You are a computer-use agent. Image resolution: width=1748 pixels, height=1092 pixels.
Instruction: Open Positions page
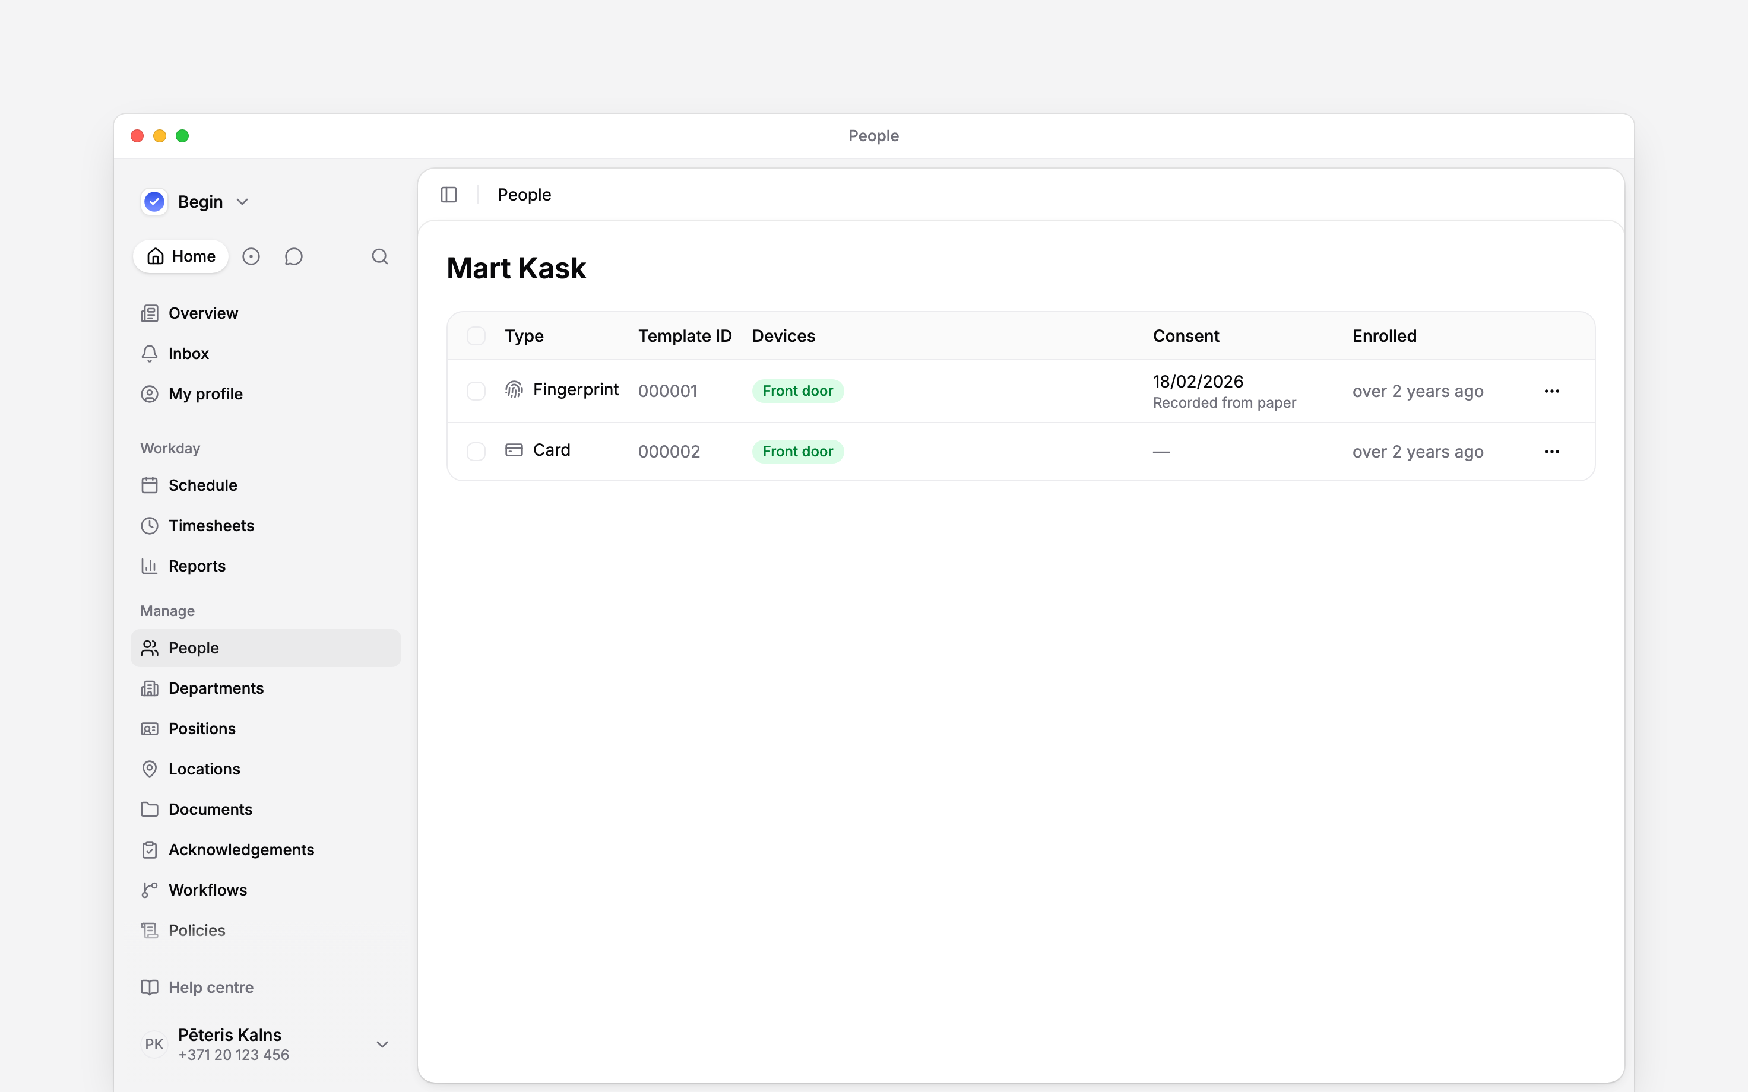coord(266,729)
